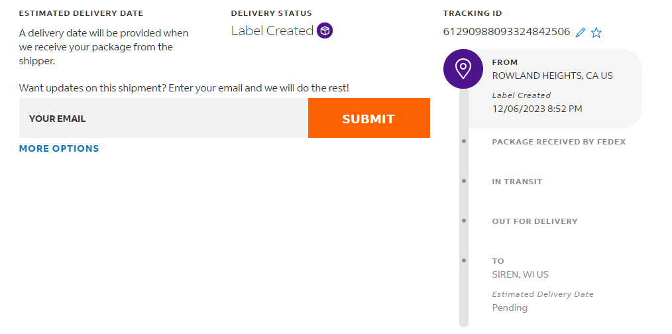
Task: Click the Label Created delivery status text
Action: click(x=272, y=30)
